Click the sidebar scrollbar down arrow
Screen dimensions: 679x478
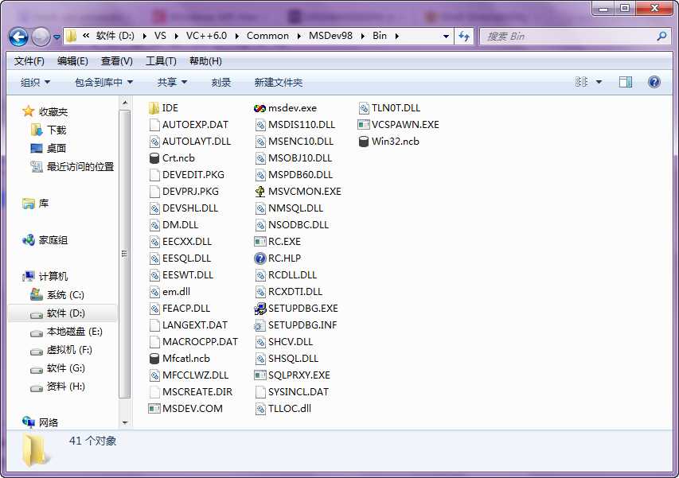pos(125,422)
